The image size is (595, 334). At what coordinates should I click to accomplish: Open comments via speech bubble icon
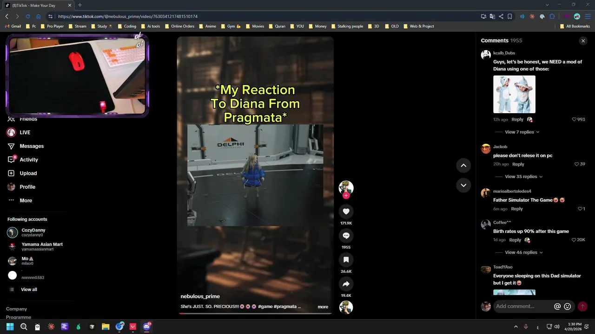click(x=346, y=236)
